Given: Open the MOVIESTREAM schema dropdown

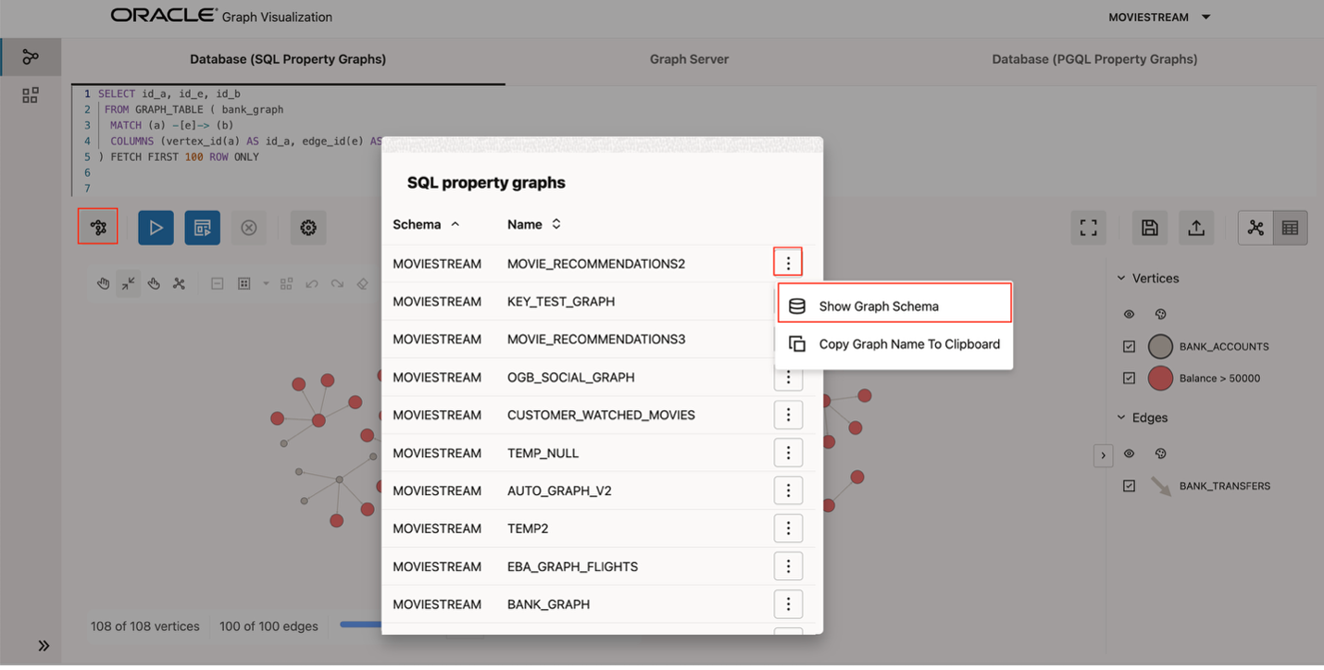Looking at the screenshot, I should (x=1158, y=16).
